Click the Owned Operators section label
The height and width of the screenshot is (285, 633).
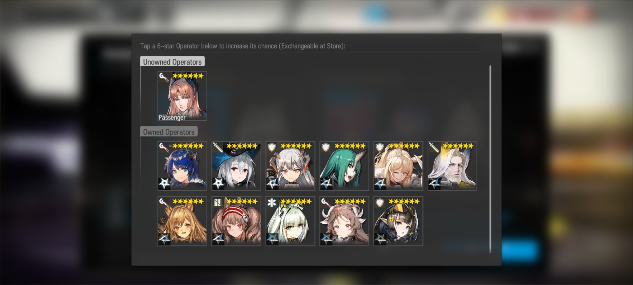[x=169, y=132]
